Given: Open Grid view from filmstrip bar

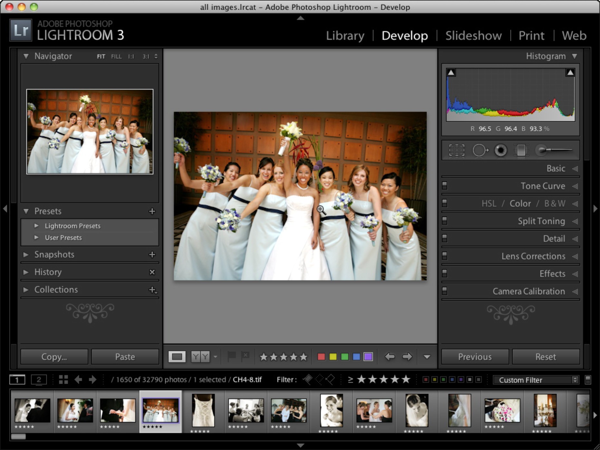Looking at the screenshot, I should point(63,380).
